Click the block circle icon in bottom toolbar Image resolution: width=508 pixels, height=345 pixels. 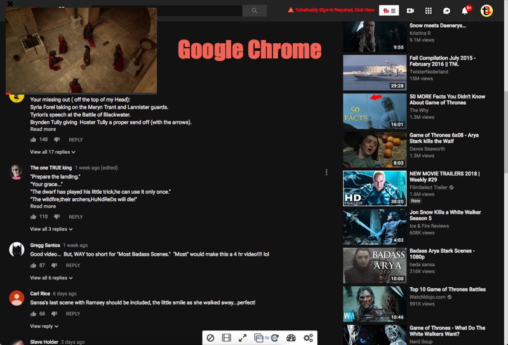[210, 338]
